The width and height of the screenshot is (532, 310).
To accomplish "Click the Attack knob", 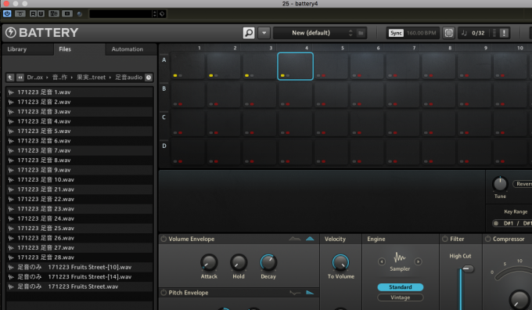I will pos(209,262).
